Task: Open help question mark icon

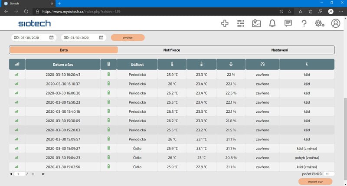Action: click(304, 23)
